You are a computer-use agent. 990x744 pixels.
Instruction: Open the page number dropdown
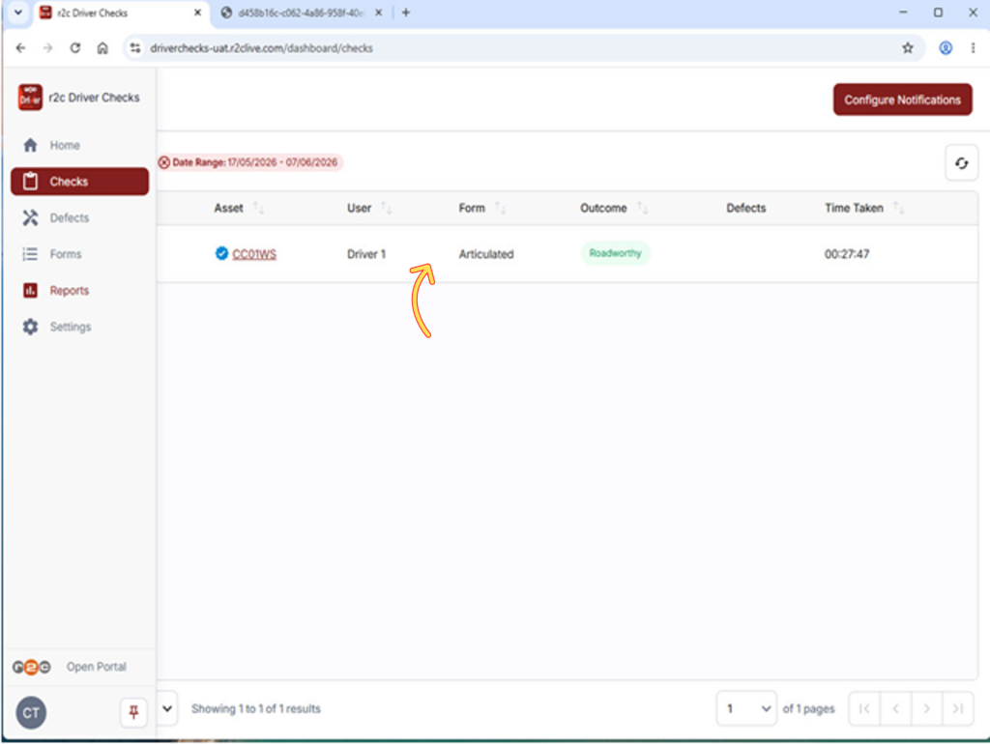[x=747, y=708]
